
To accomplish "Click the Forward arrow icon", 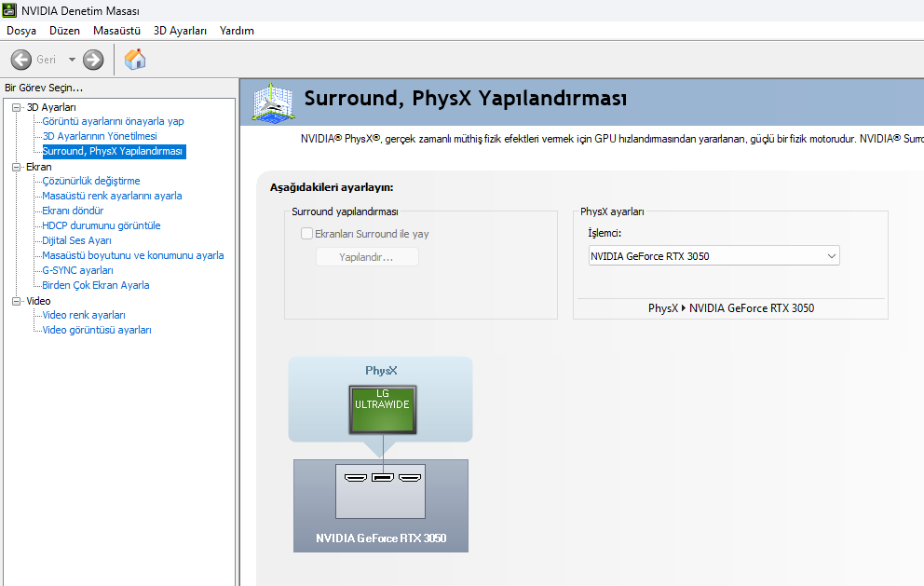I will pos(93,60).
